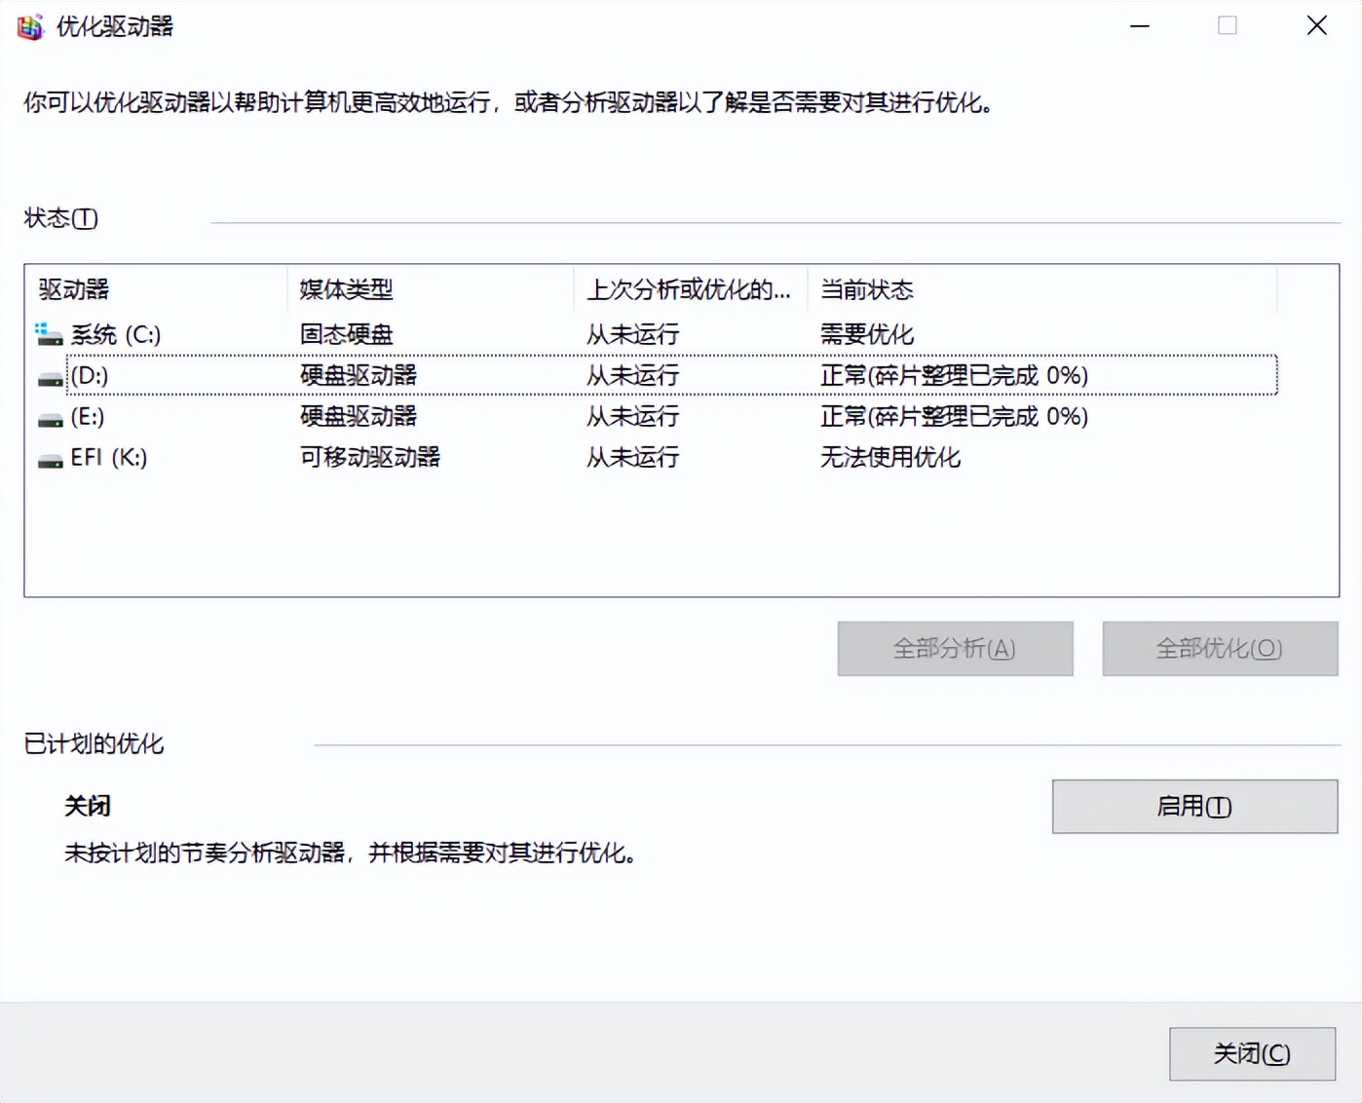Minimize the Optimize Drives window
This screenshot has width=1362, height=1103.
tap(1139, 26)
